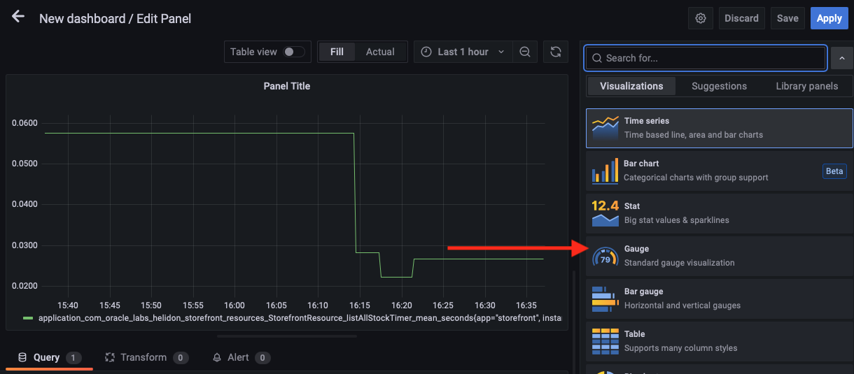Go back using the left arrow icon

pyautogui.click(x=18, y=17)
